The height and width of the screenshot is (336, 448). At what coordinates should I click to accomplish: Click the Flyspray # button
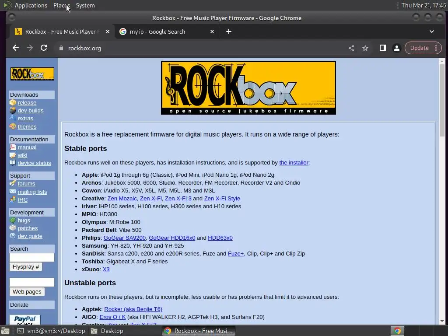tap(26, 267)
